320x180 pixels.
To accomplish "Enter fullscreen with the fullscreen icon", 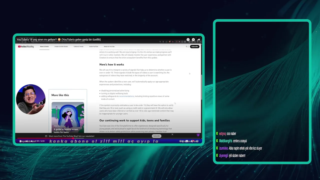I will (x=197, y=141).
